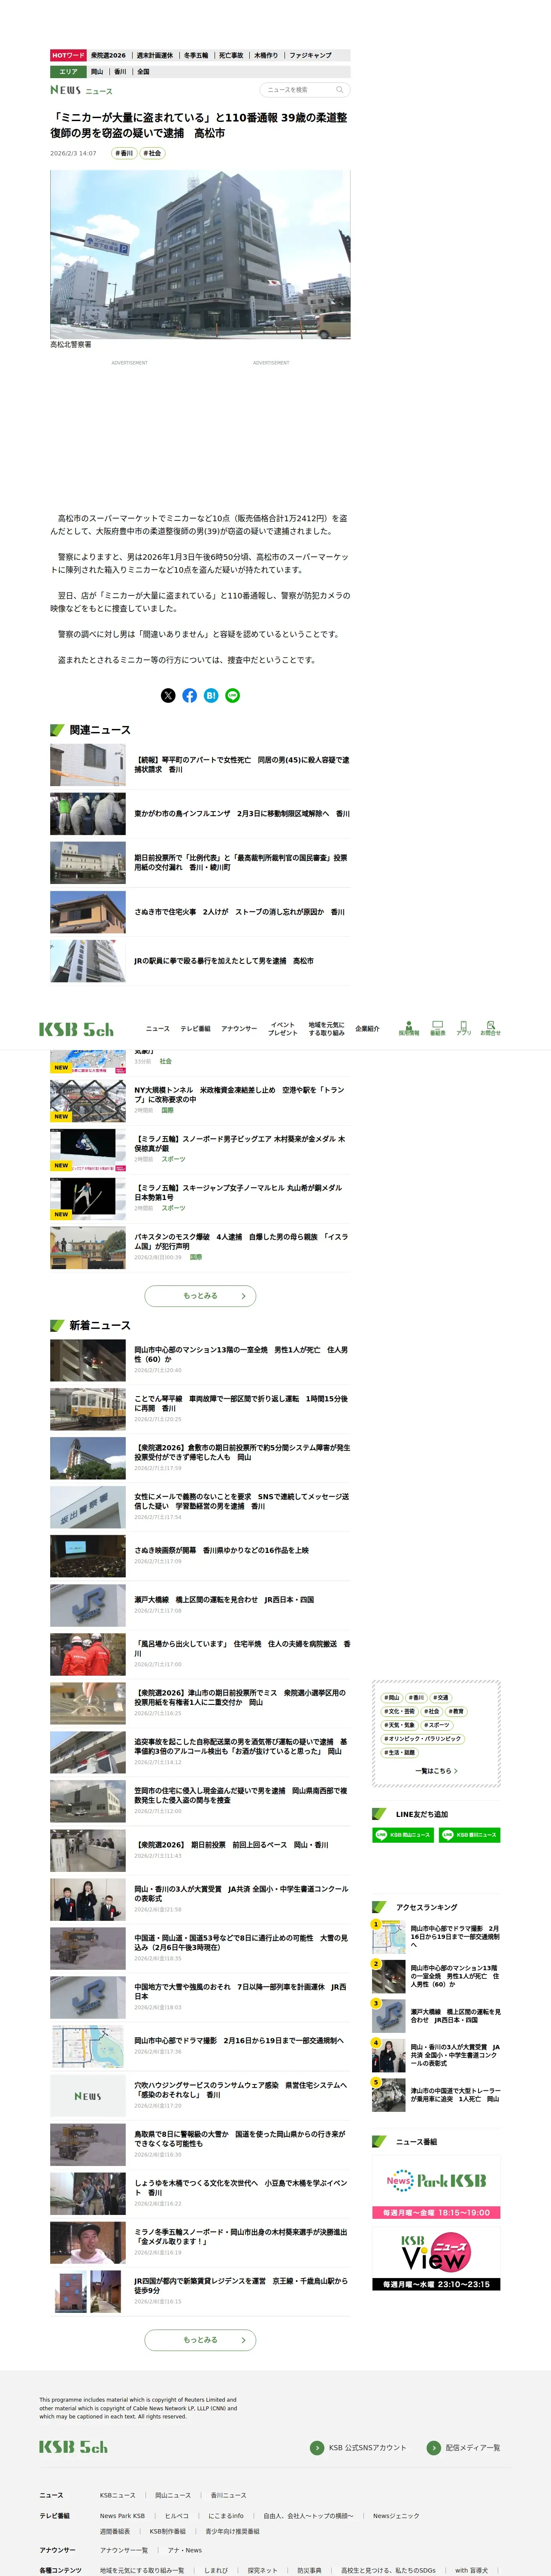This screenshot has height=2576, width=551.
Task: Open the 冬季五輪 hot word
Action: pos(196,56)
